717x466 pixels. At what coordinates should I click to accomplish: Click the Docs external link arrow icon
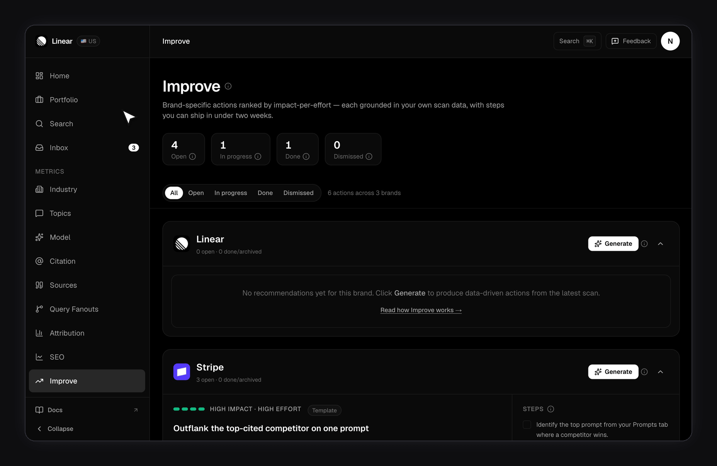(x=136, y=410)
